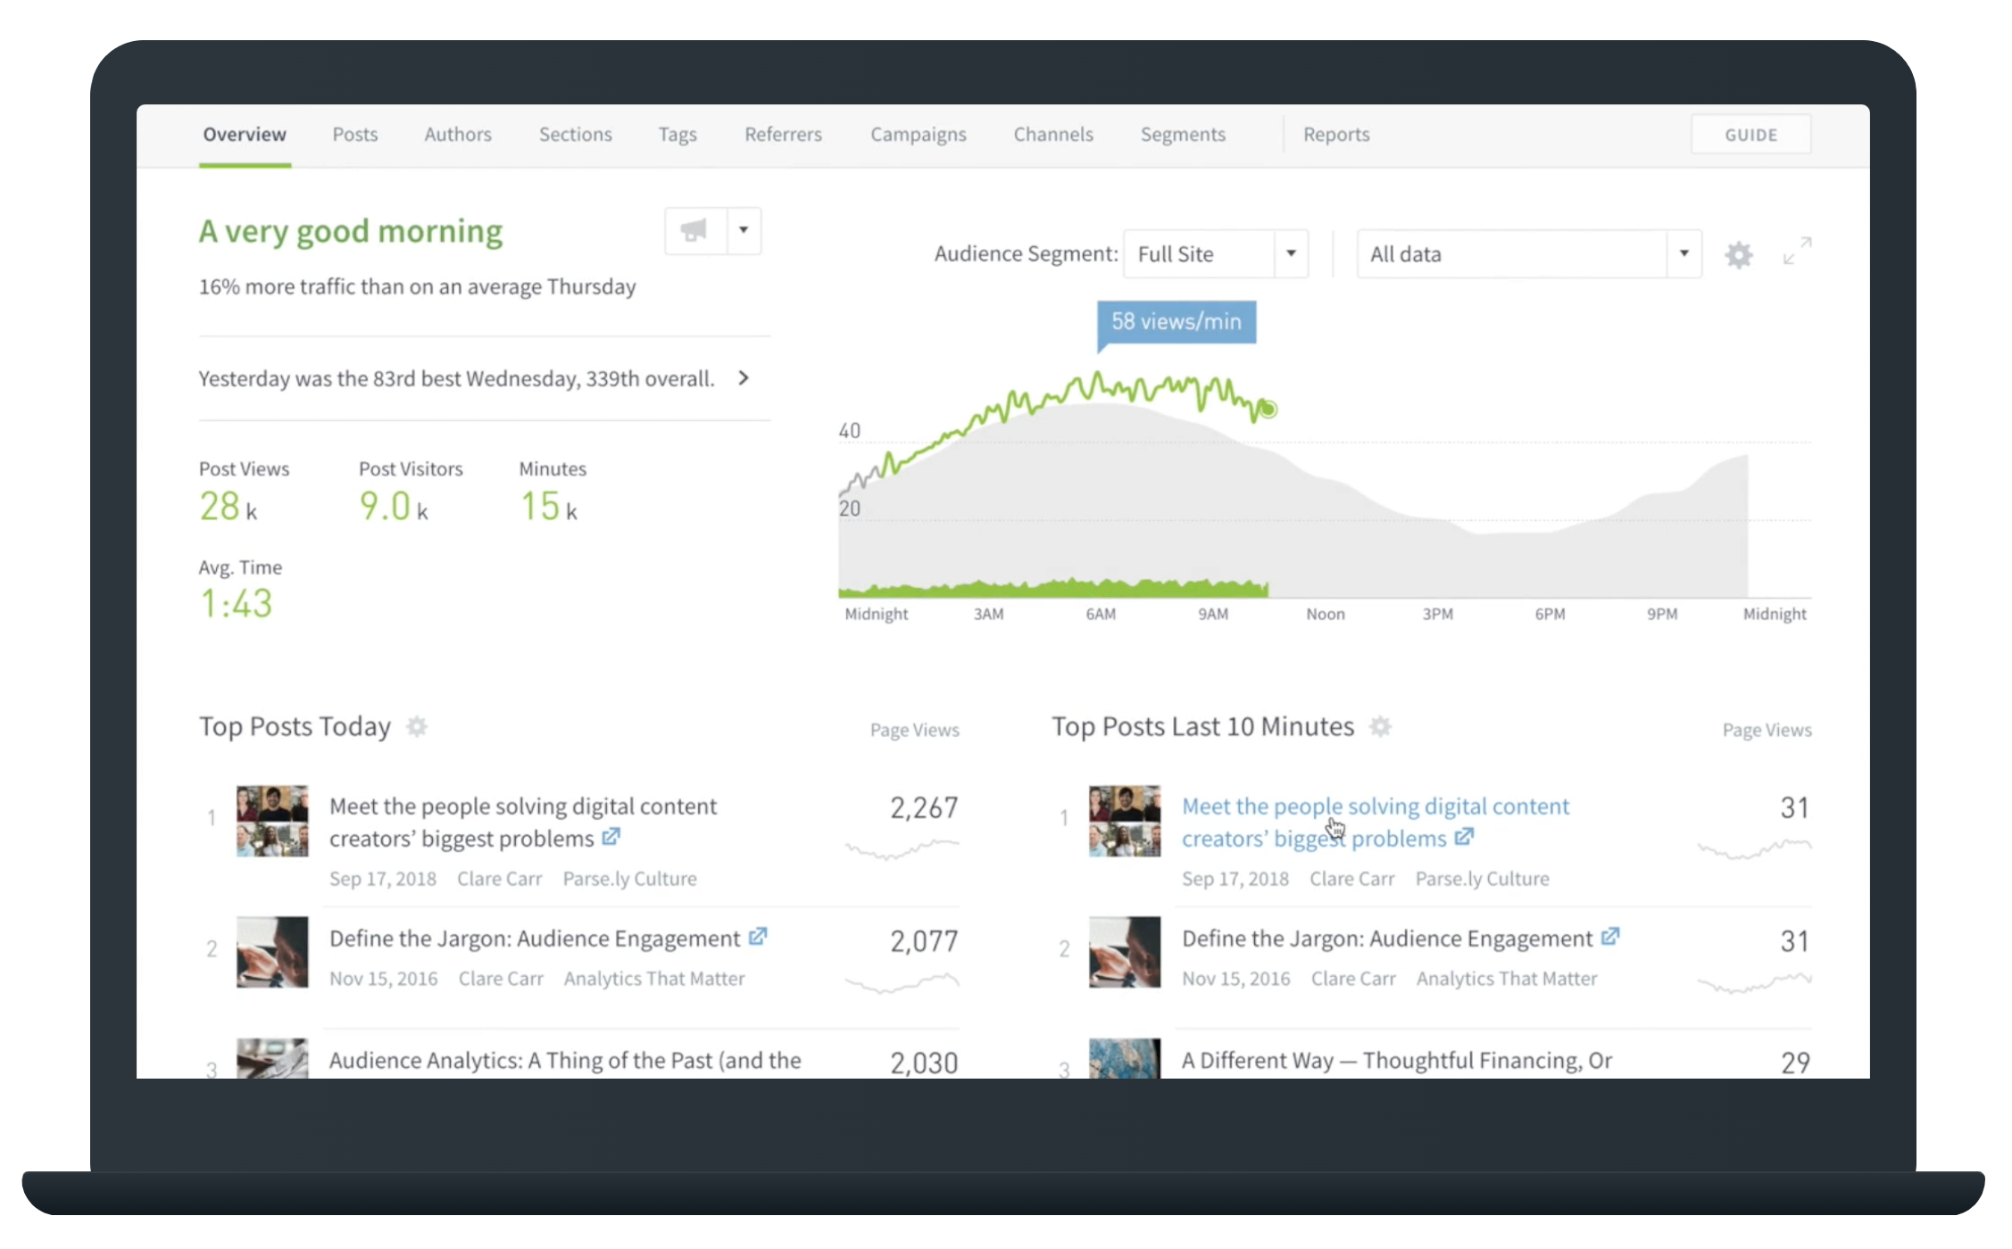2012x1249 pixels.
Task: Click the GUIDE button
Action: coord(1750,134)
